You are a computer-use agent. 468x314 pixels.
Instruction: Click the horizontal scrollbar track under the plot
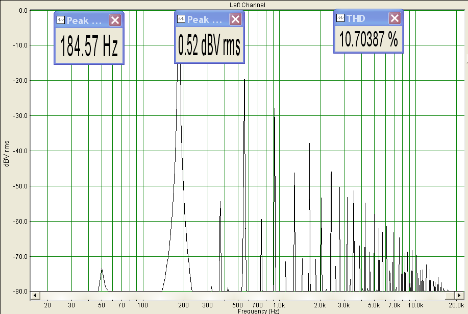tap(242, 296)
